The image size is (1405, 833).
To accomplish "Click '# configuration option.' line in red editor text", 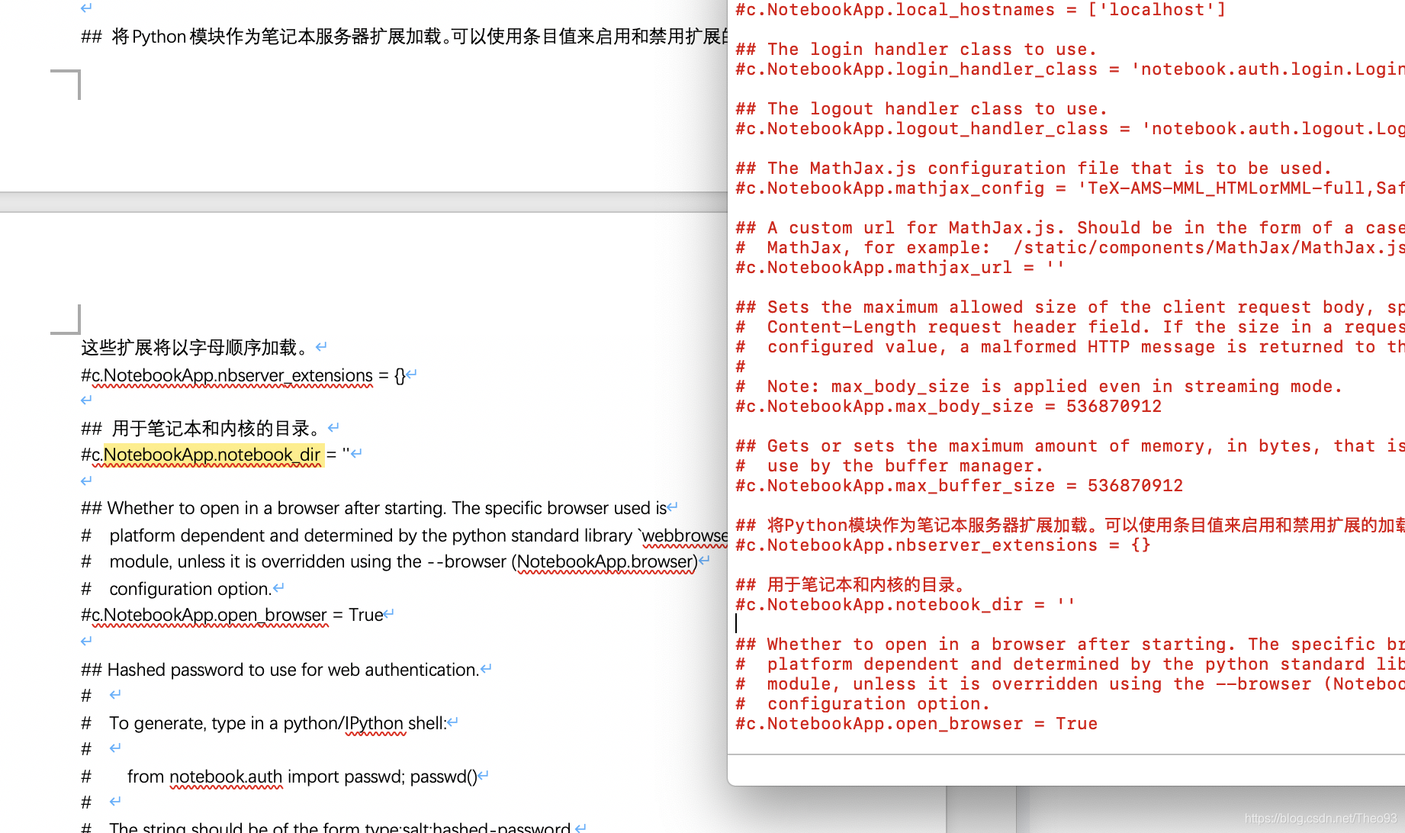I will (x=863, y=704).
